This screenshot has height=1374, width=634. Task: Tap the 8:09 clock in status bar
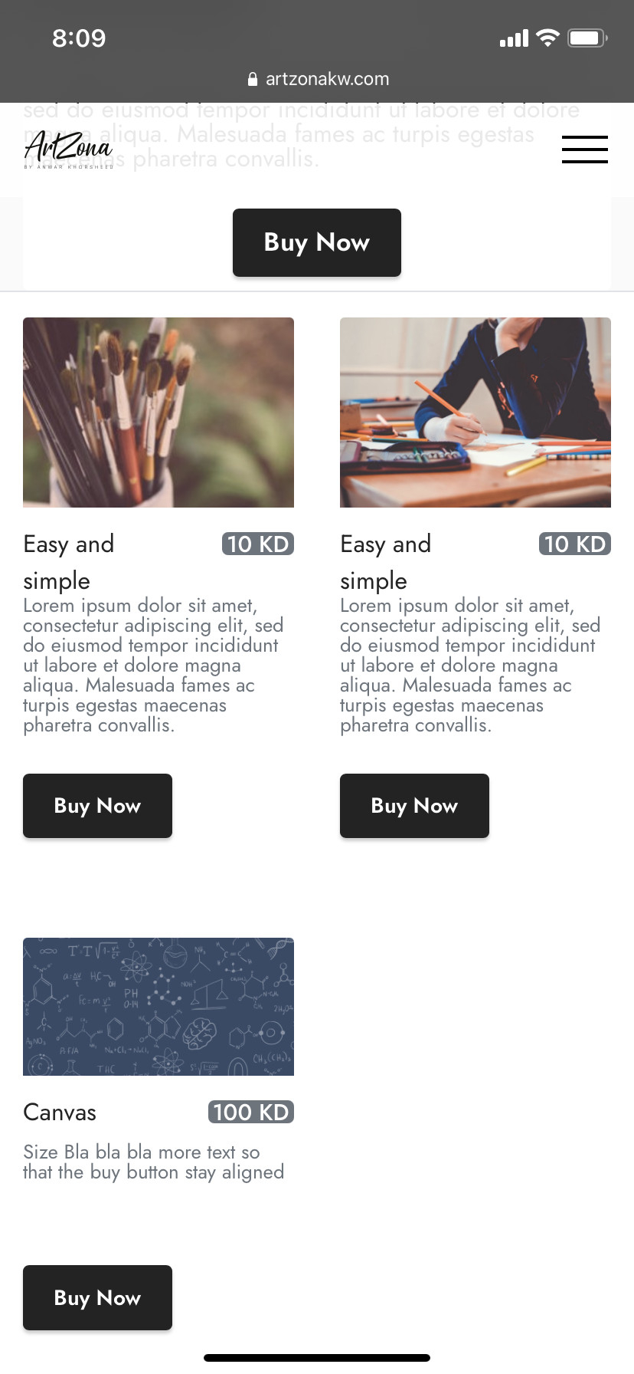(x=79, y=38)
